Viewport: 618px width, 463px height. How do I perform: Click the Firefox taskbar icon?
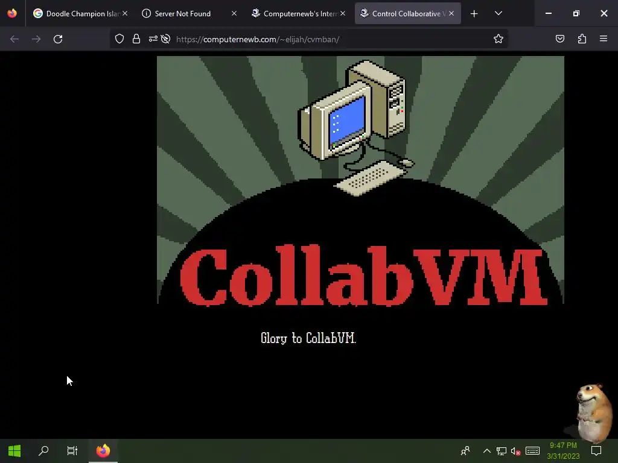click(103, 451)
